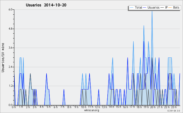Click the peak at 5.0 near 19 h
This screenshot has width=183, height=113.
click(144, 26)
